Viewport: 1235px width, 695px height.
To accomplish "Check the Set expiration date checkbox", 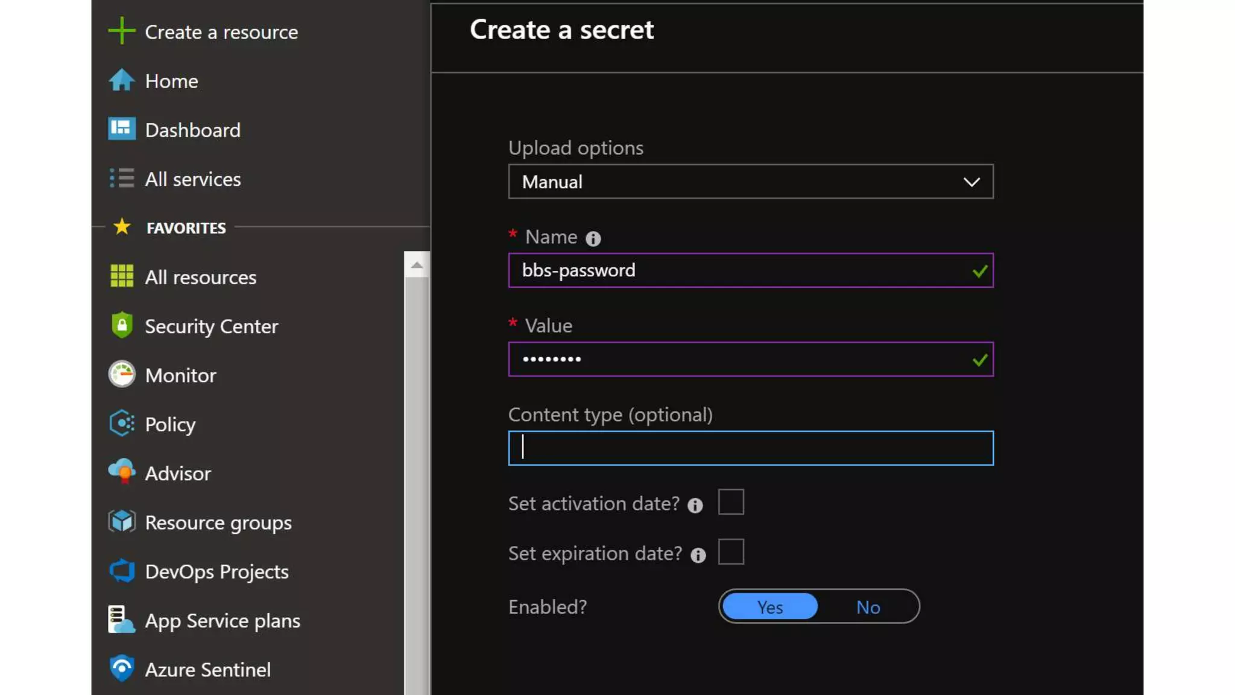I will click(x=730, y=552).
